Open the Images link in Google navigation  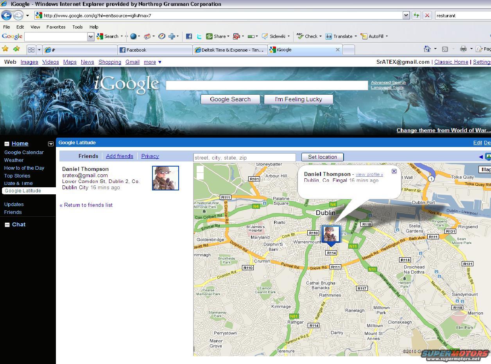tap(29, 62)
